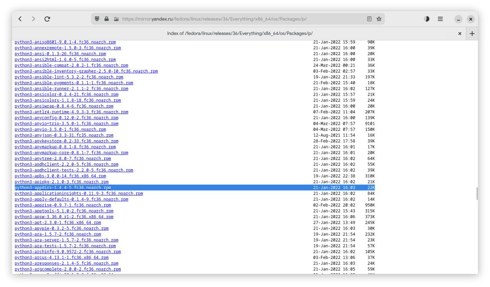Select python3-apprise-0.9.7-1.fc36.noarch.rpm
Screen dimensions: 490x287
tap(63, 205)
